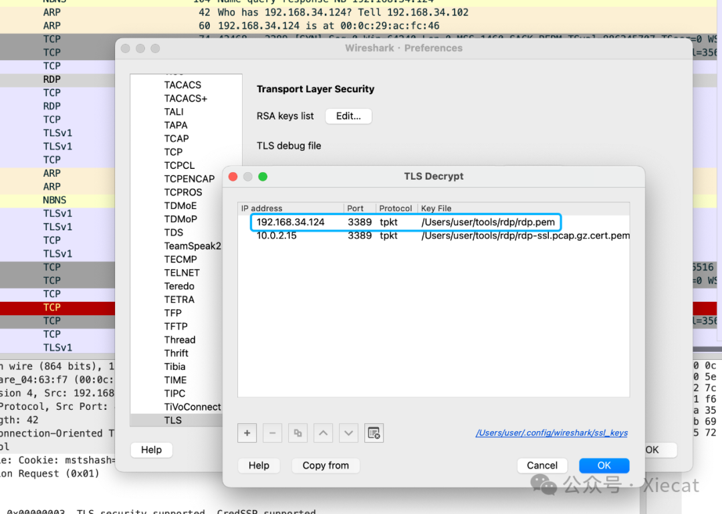The image size is (722, 514).
Task: Open the RSA keys list Edit button
Action: coord(348,116)
